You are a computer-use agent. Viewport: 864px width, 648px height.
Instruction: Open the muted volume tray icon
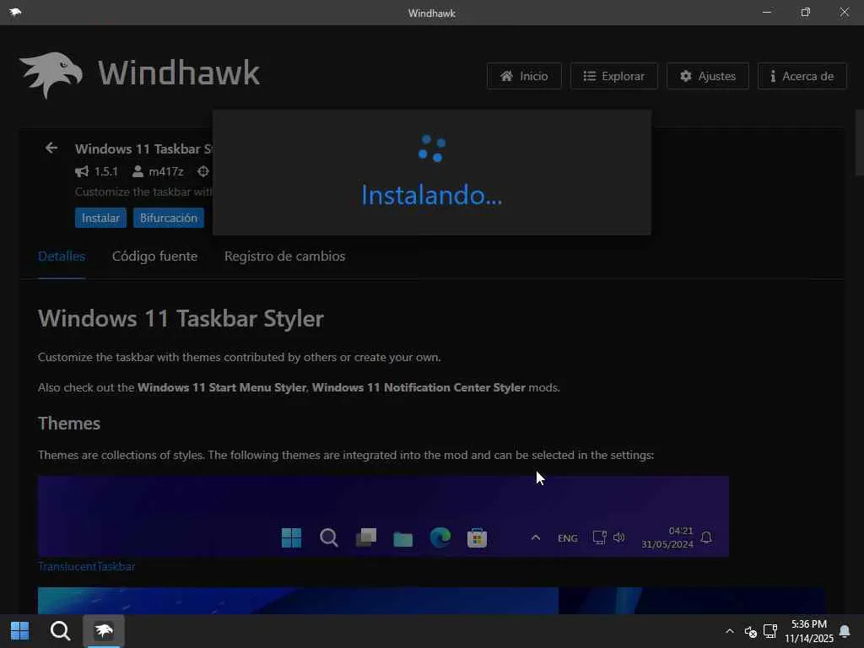(750, 631)
